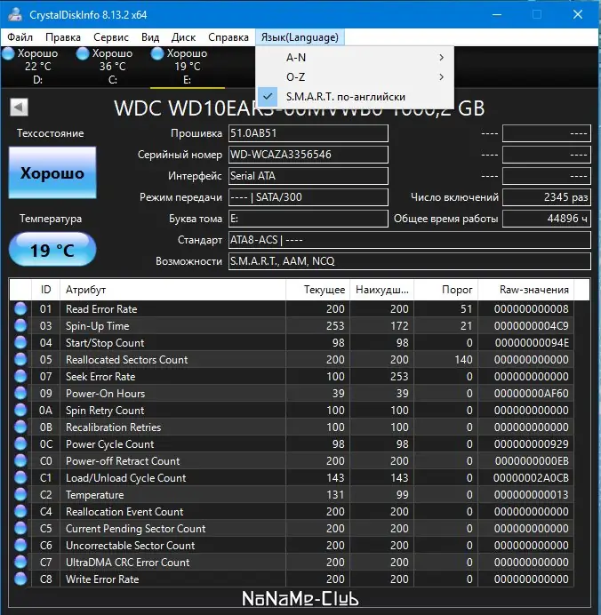The width and height of the screenshot is (601, 615).
Task: Click status orb for Temperature row
Action: pos(20,495)
